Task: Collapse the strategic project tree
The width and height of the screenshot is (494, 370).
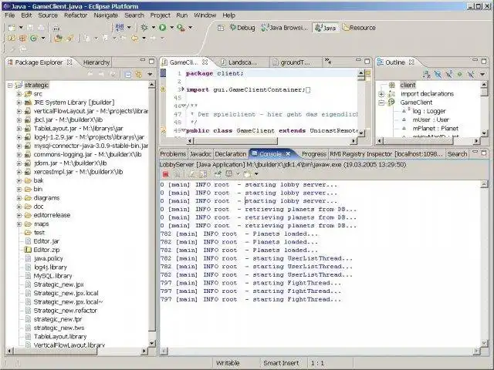Action: [x=10, y=85]
